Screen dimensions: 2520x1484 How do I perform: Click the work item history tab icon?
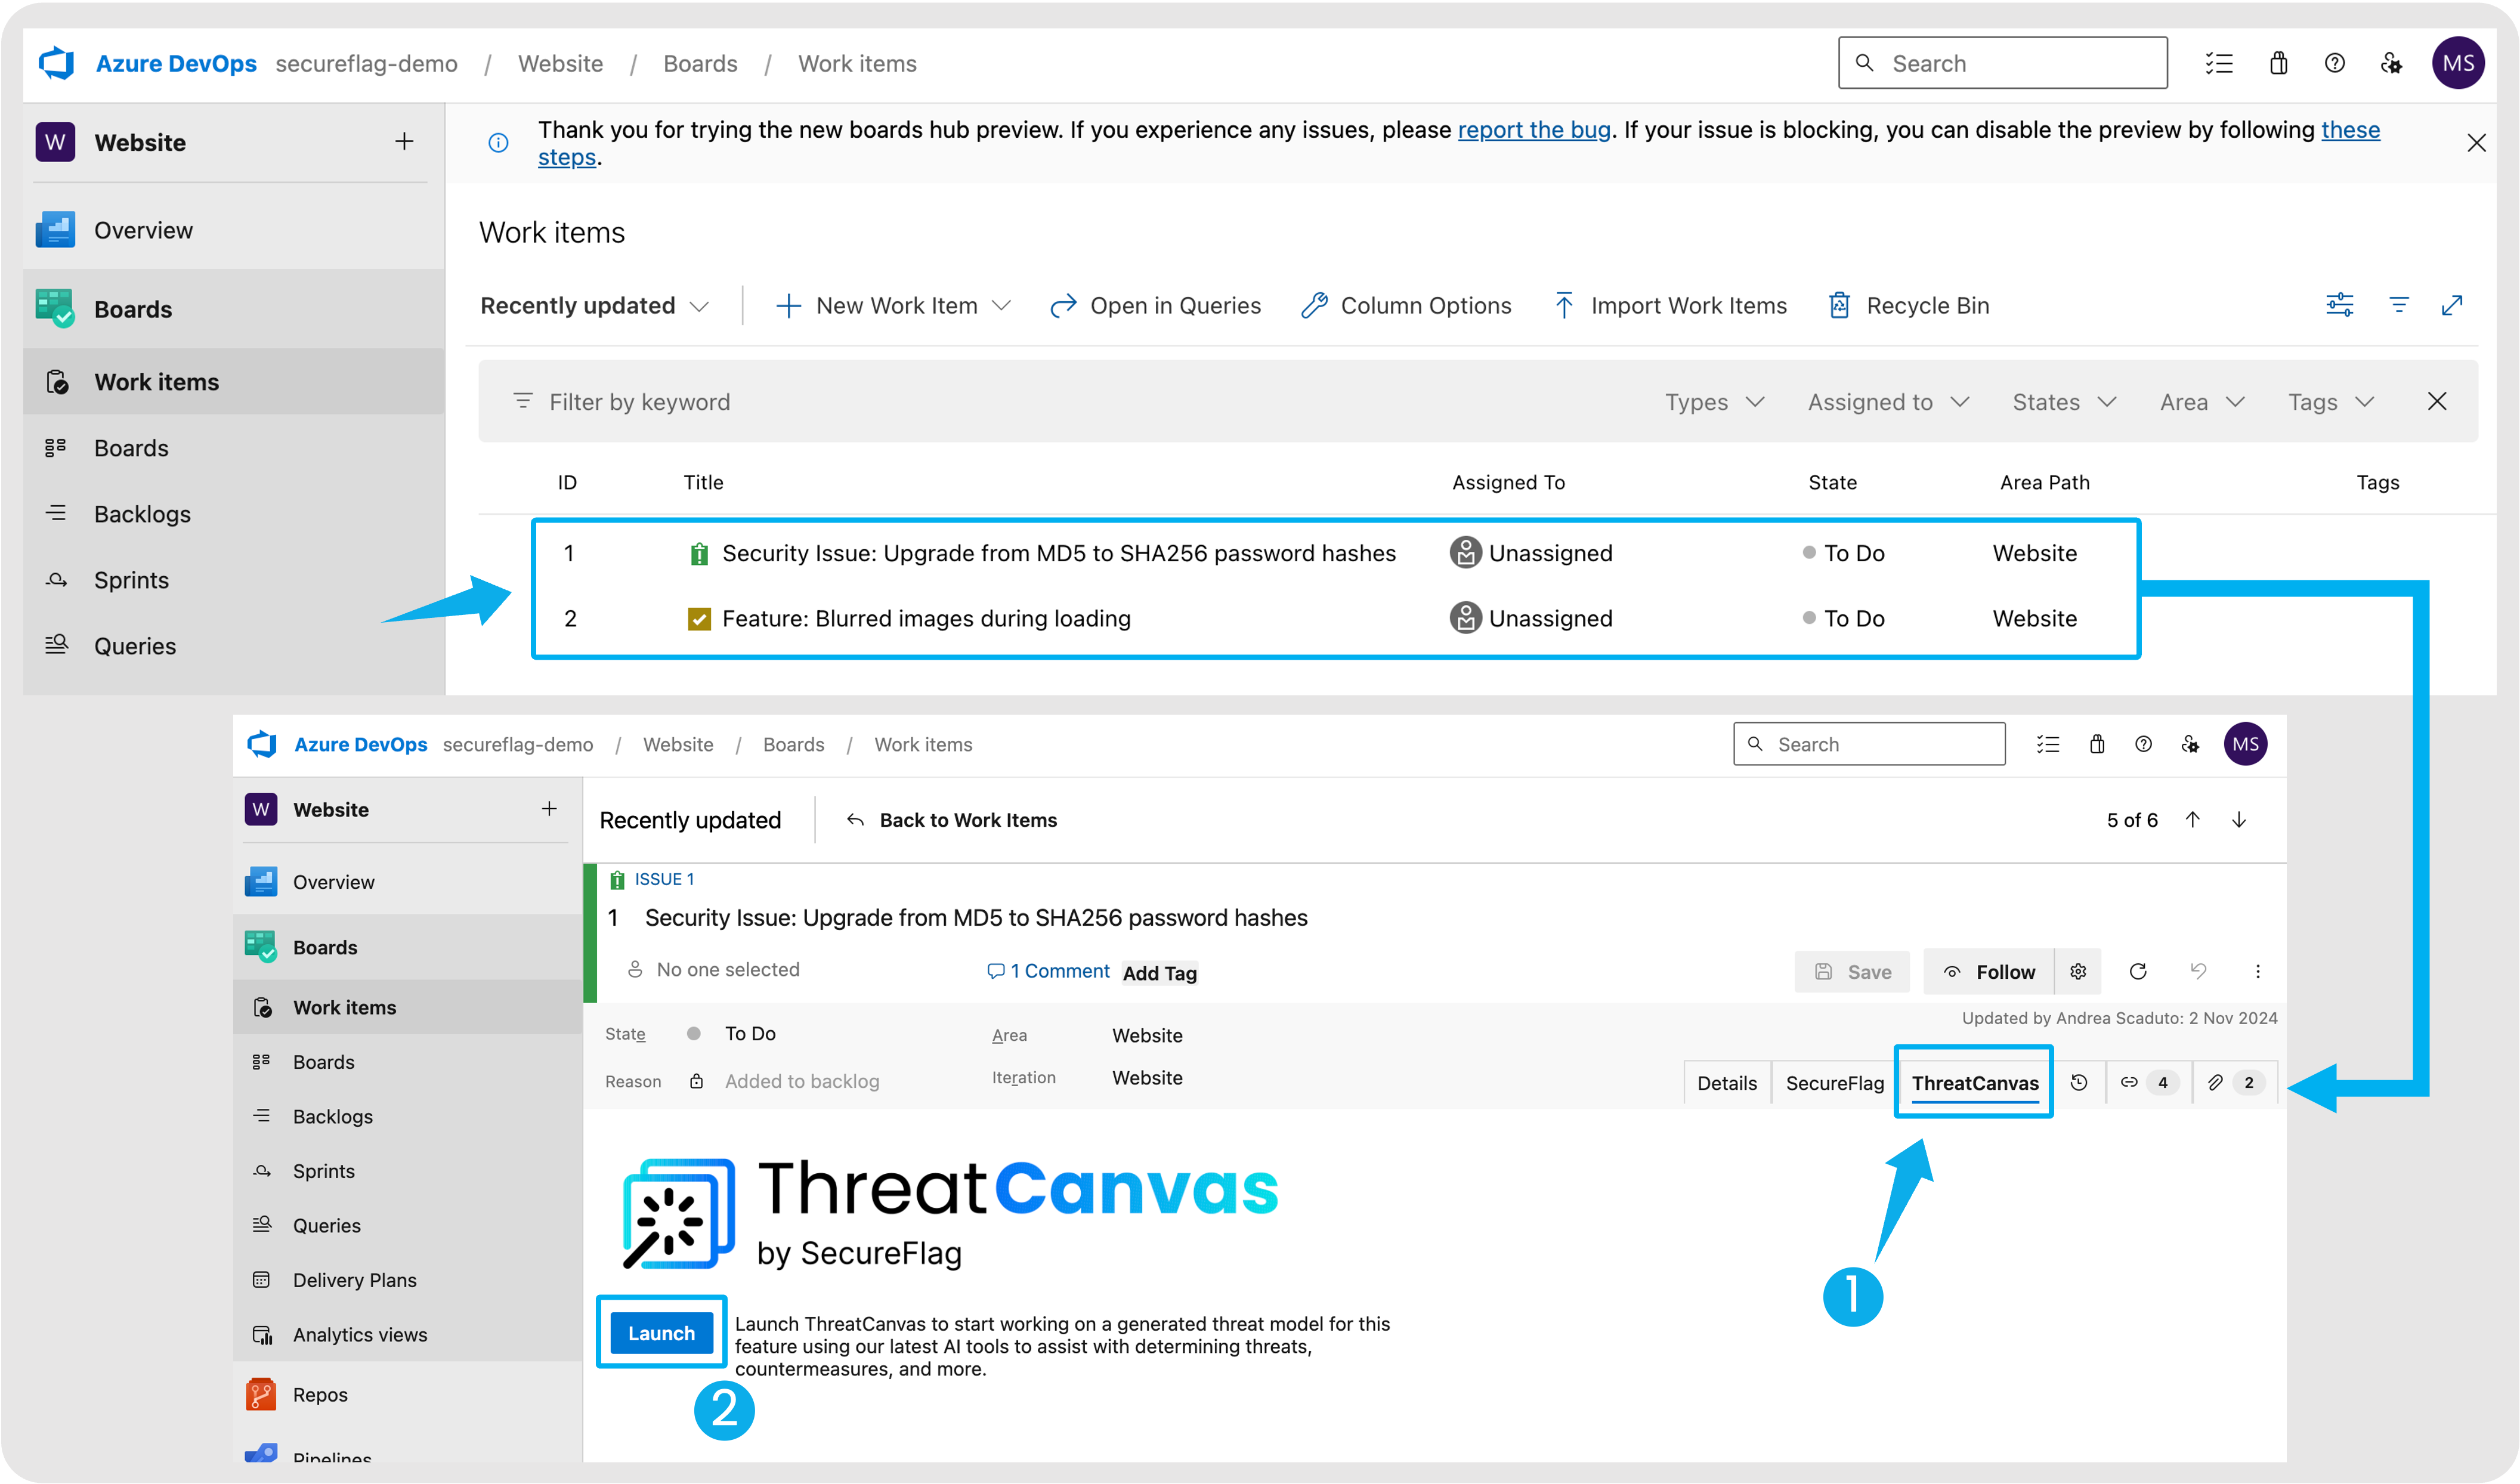[2079, 1082]
